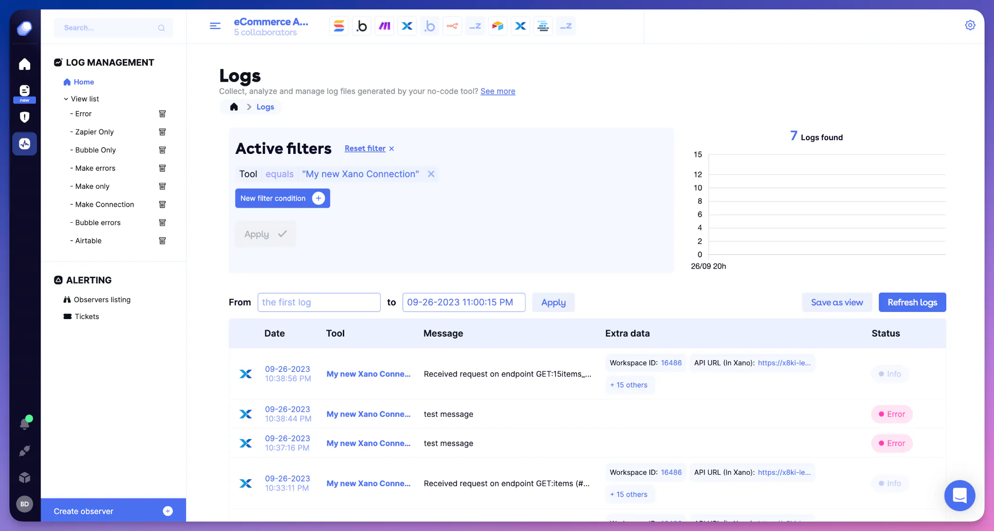Open the log monitoring sidebar icon
994x531 pixels.
click(x=25, y=144)
